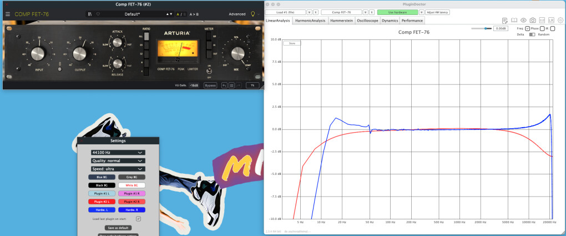The image size is (566, 236).
Task: Step presets with the up/down arrows
Action: [169, 14]
